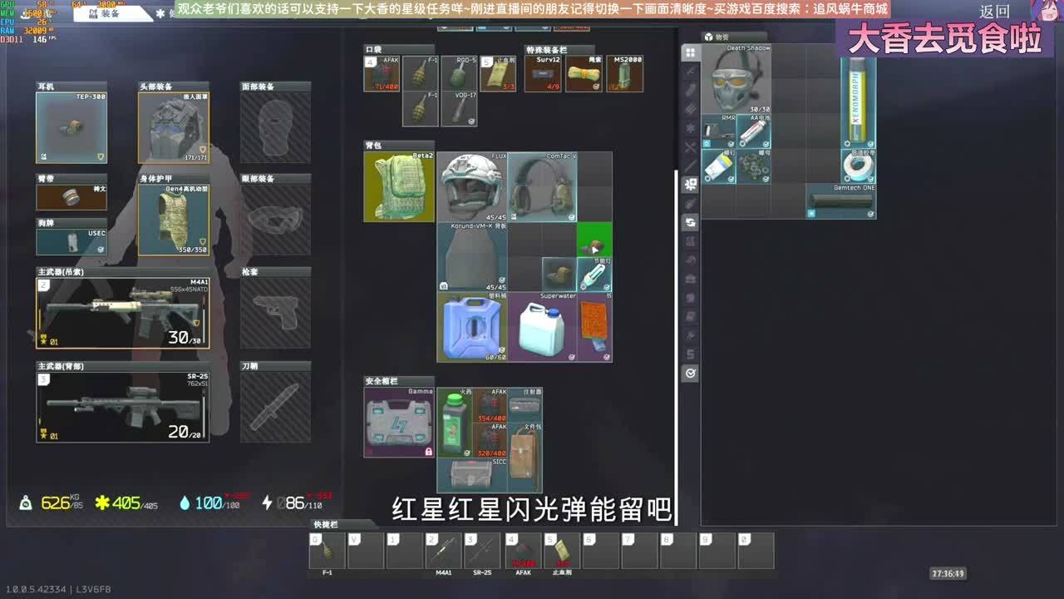
Task: Click the empty knife sheath slot
Action: tap(276, 407)
